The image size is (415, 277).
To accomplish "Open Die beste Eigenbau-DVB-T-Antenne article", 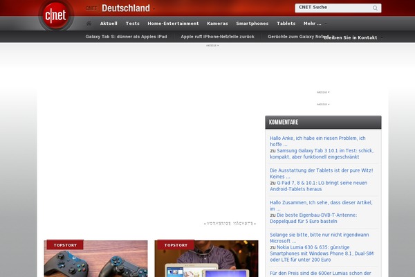I will (x=313, y=218).
